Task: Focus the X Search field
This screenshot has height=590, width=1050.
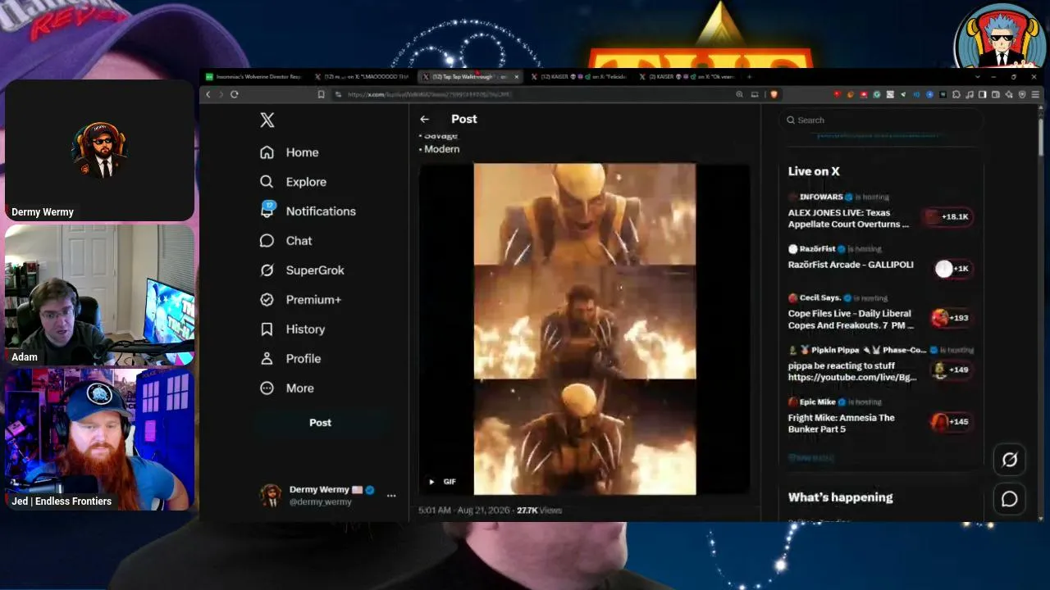Action: click(x=882, y=120)
